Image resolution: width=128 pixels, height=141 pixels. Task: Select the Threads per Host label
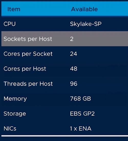(28, 84)
